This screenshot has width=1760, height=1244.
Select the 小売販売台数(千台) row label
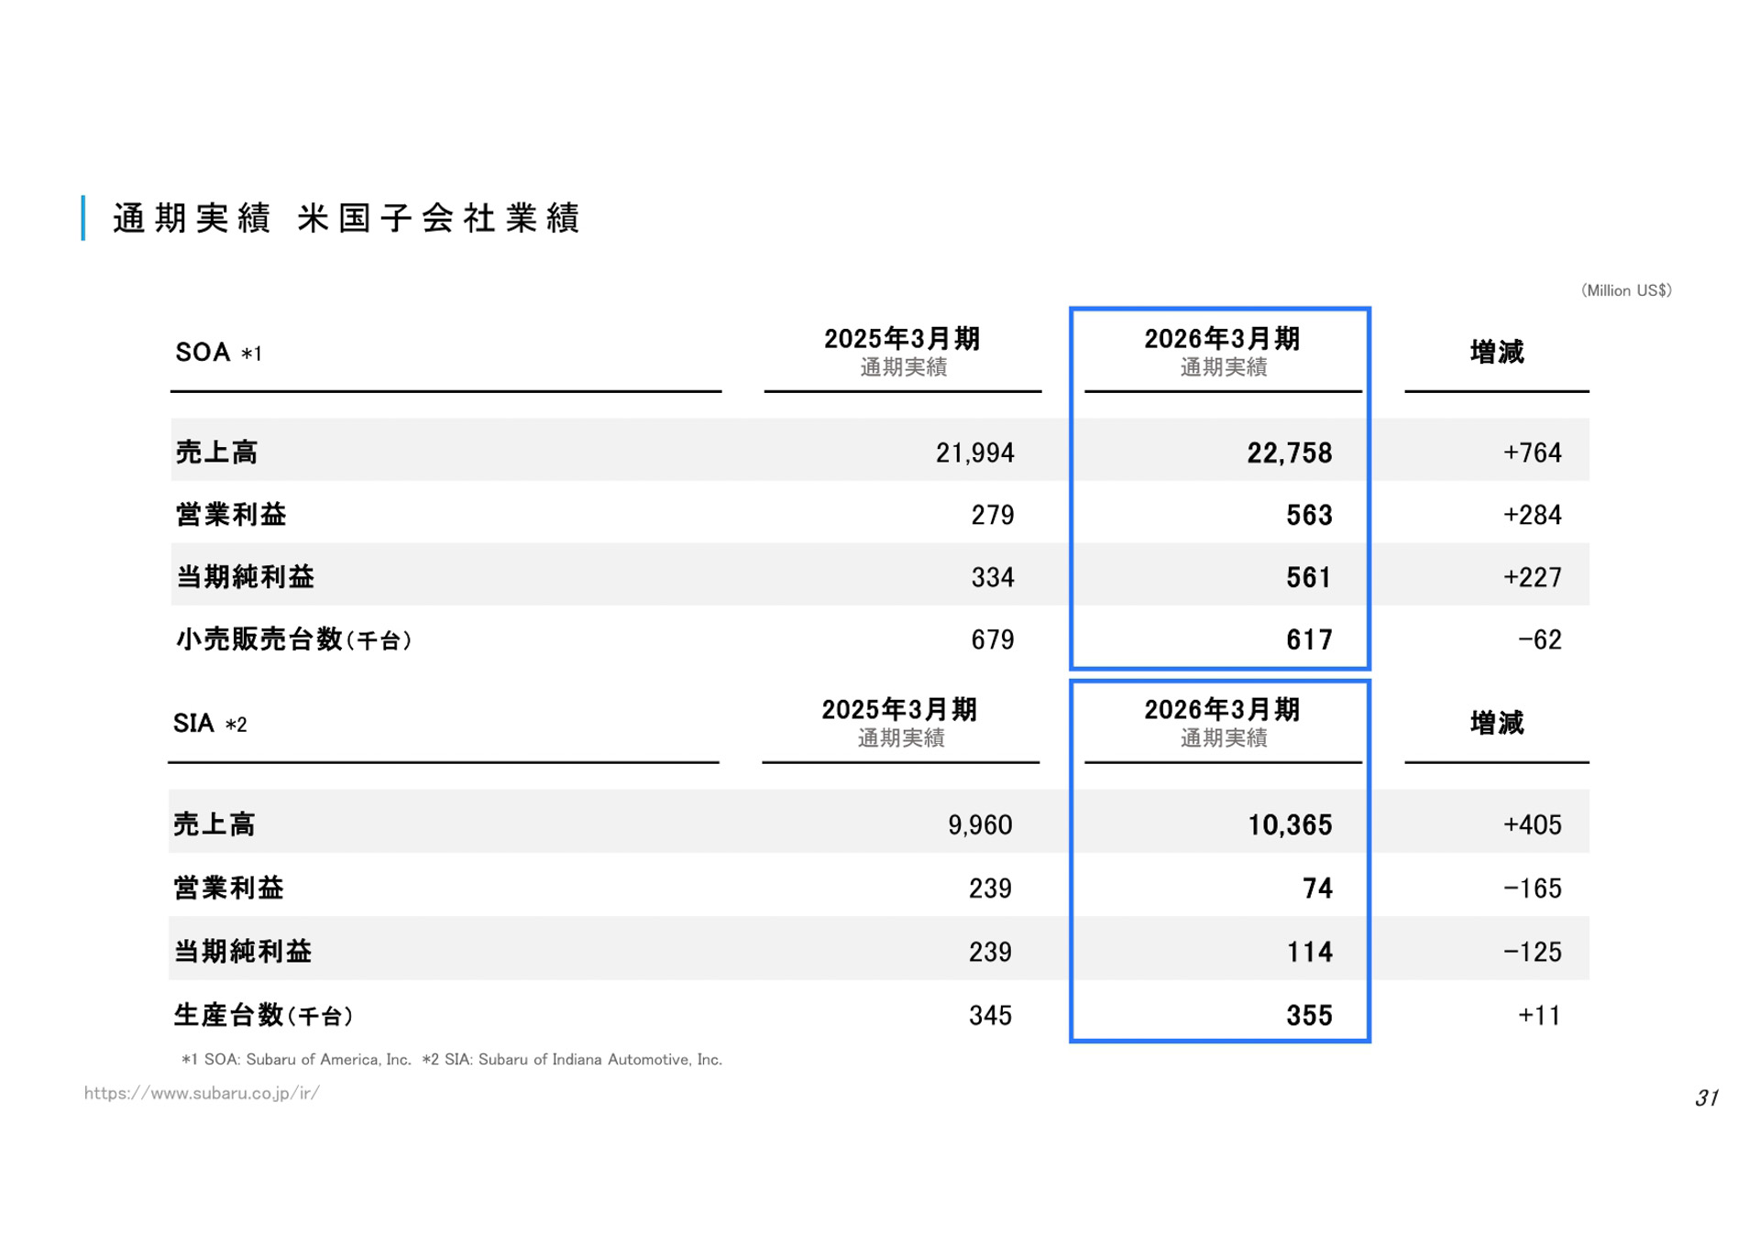(x=293, y=639)
